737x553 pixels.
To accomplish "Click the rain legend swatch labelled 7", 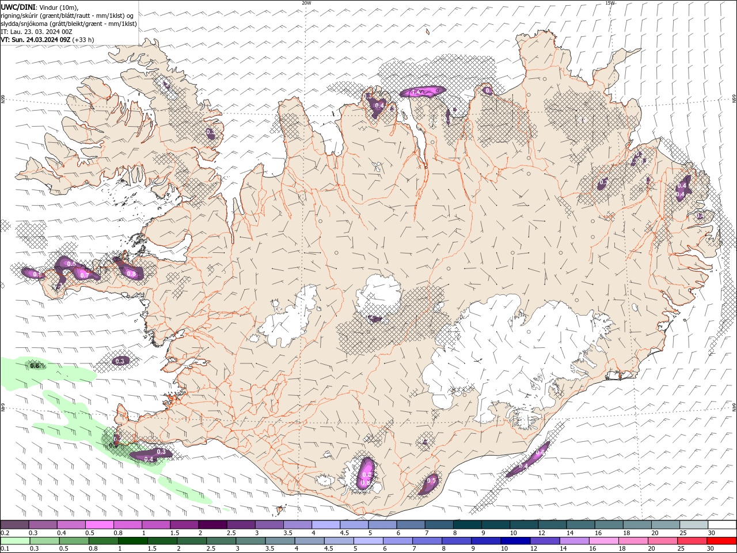I will pyautogui.click(x=427, y=541).
